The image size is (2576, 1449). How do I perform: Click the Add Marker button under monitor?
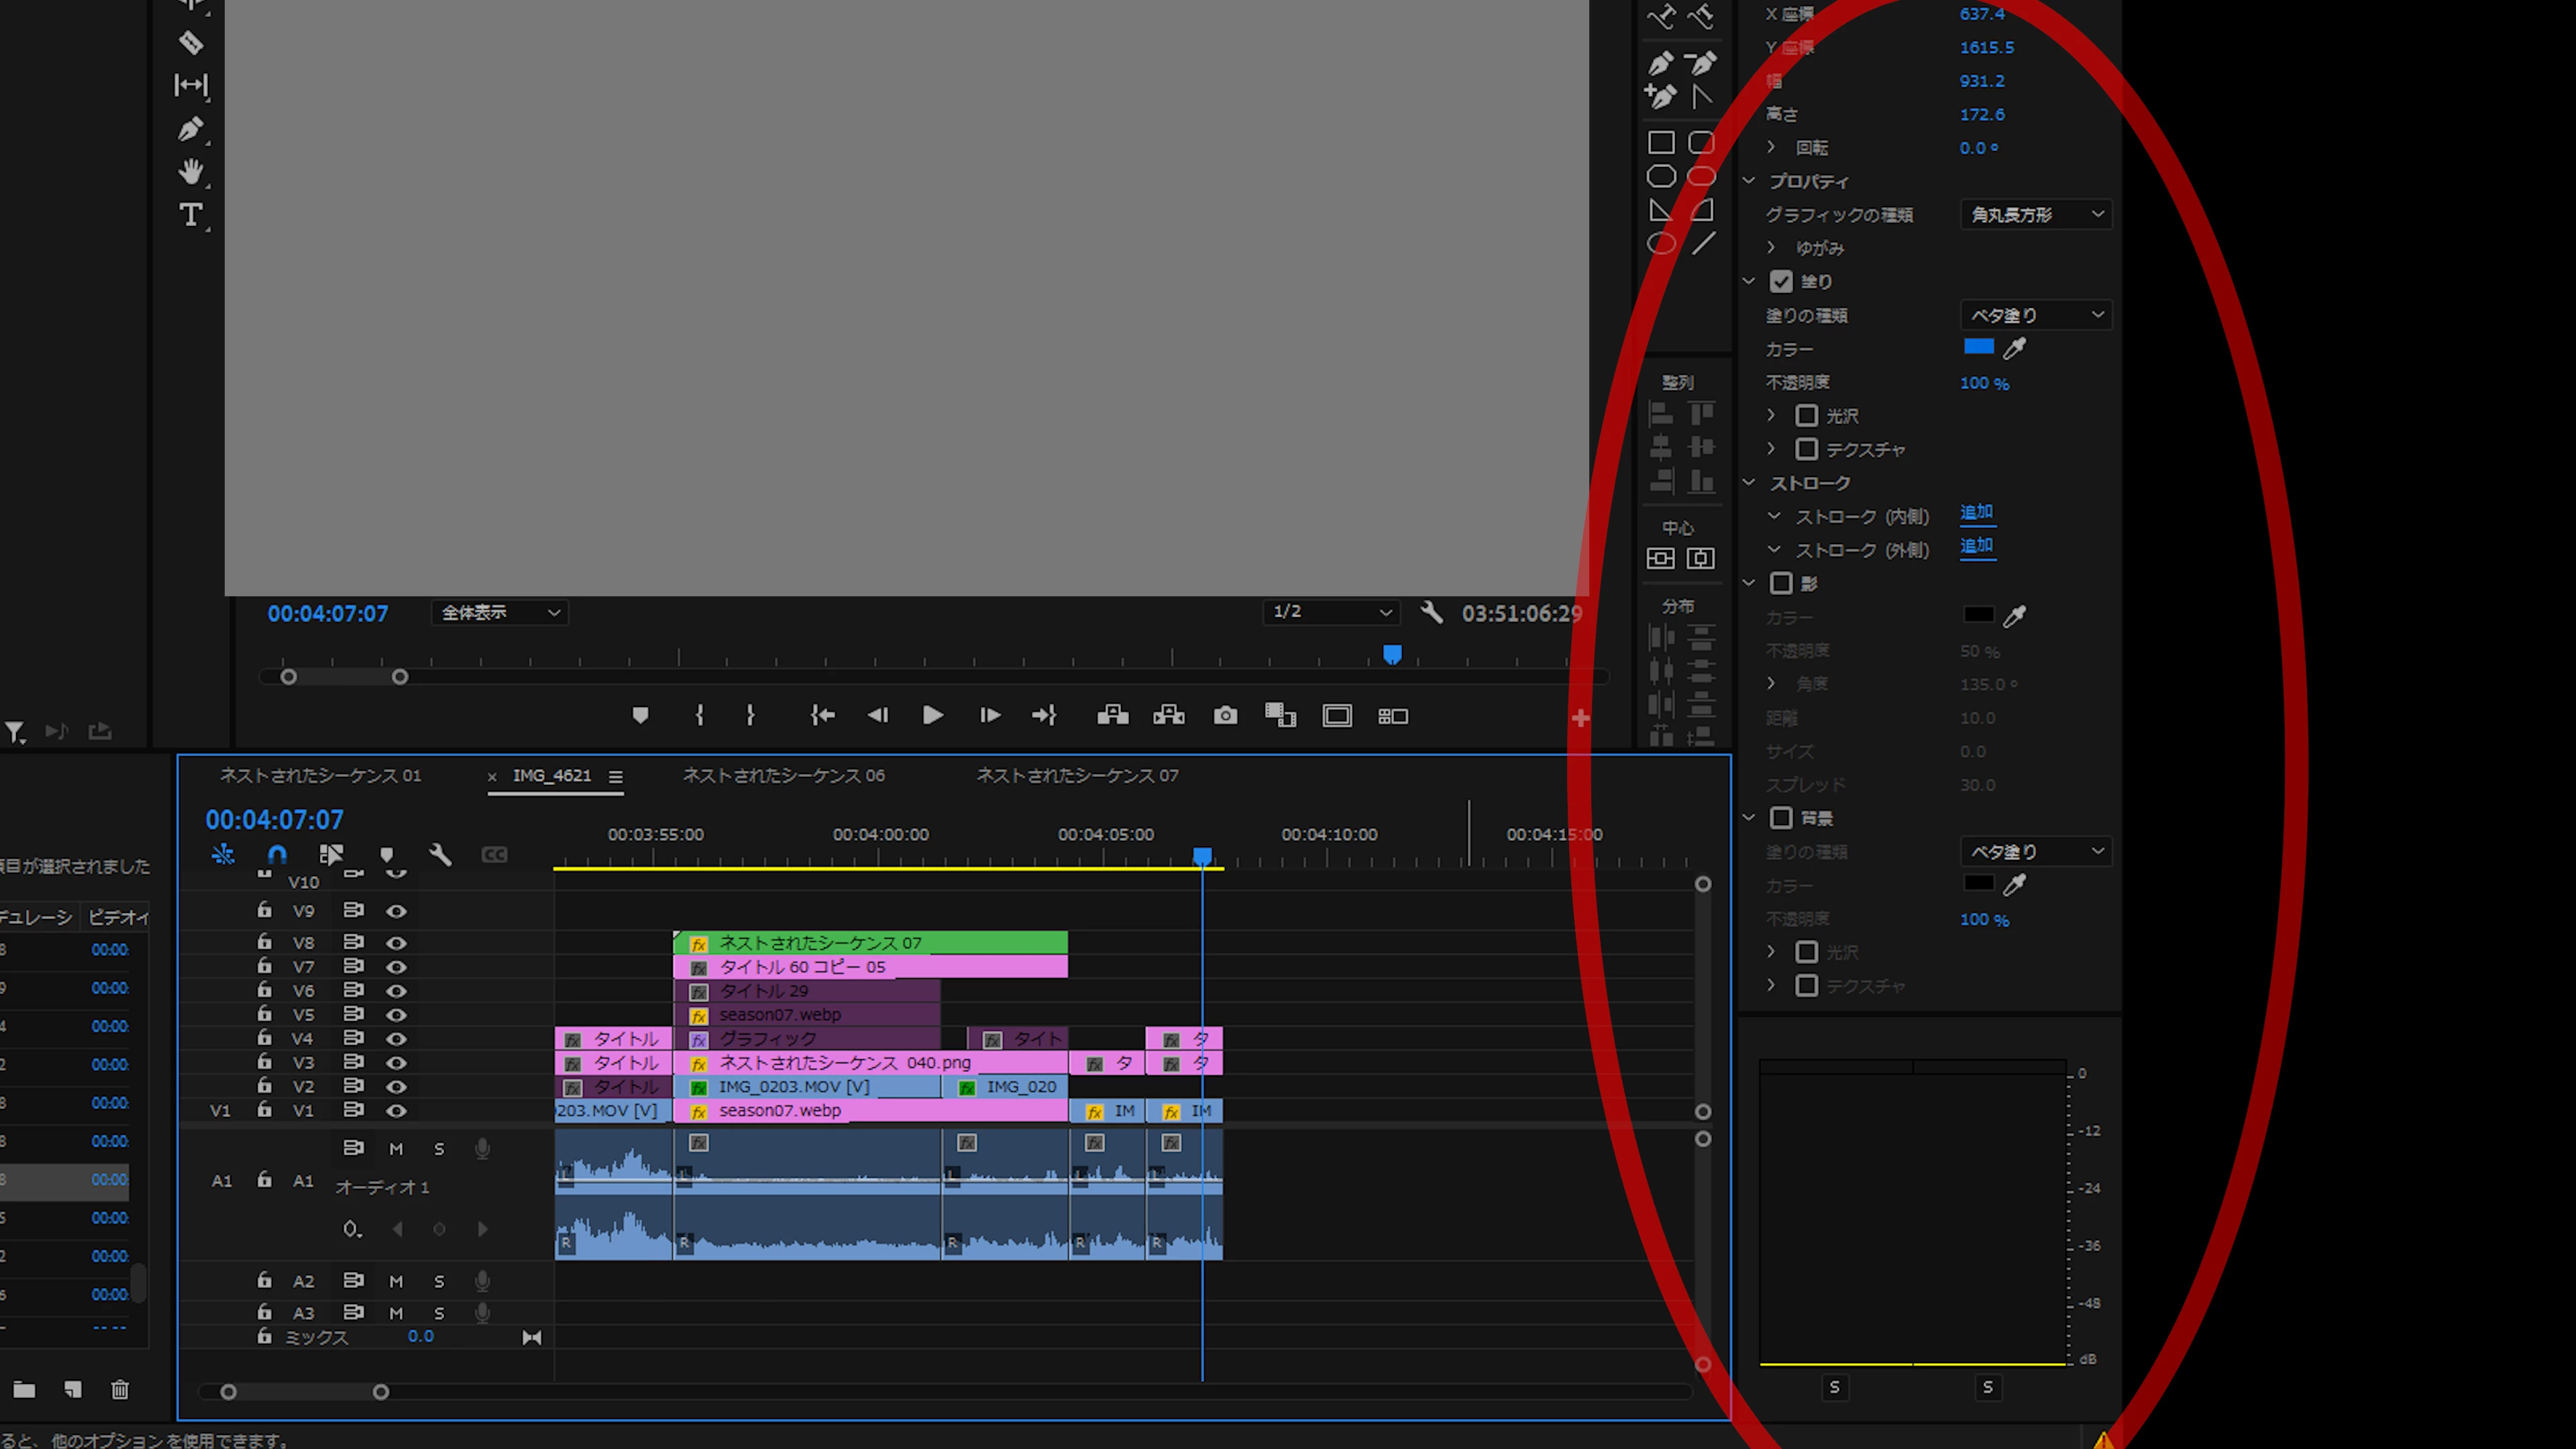pyautogui.click(x=641, y=716)
